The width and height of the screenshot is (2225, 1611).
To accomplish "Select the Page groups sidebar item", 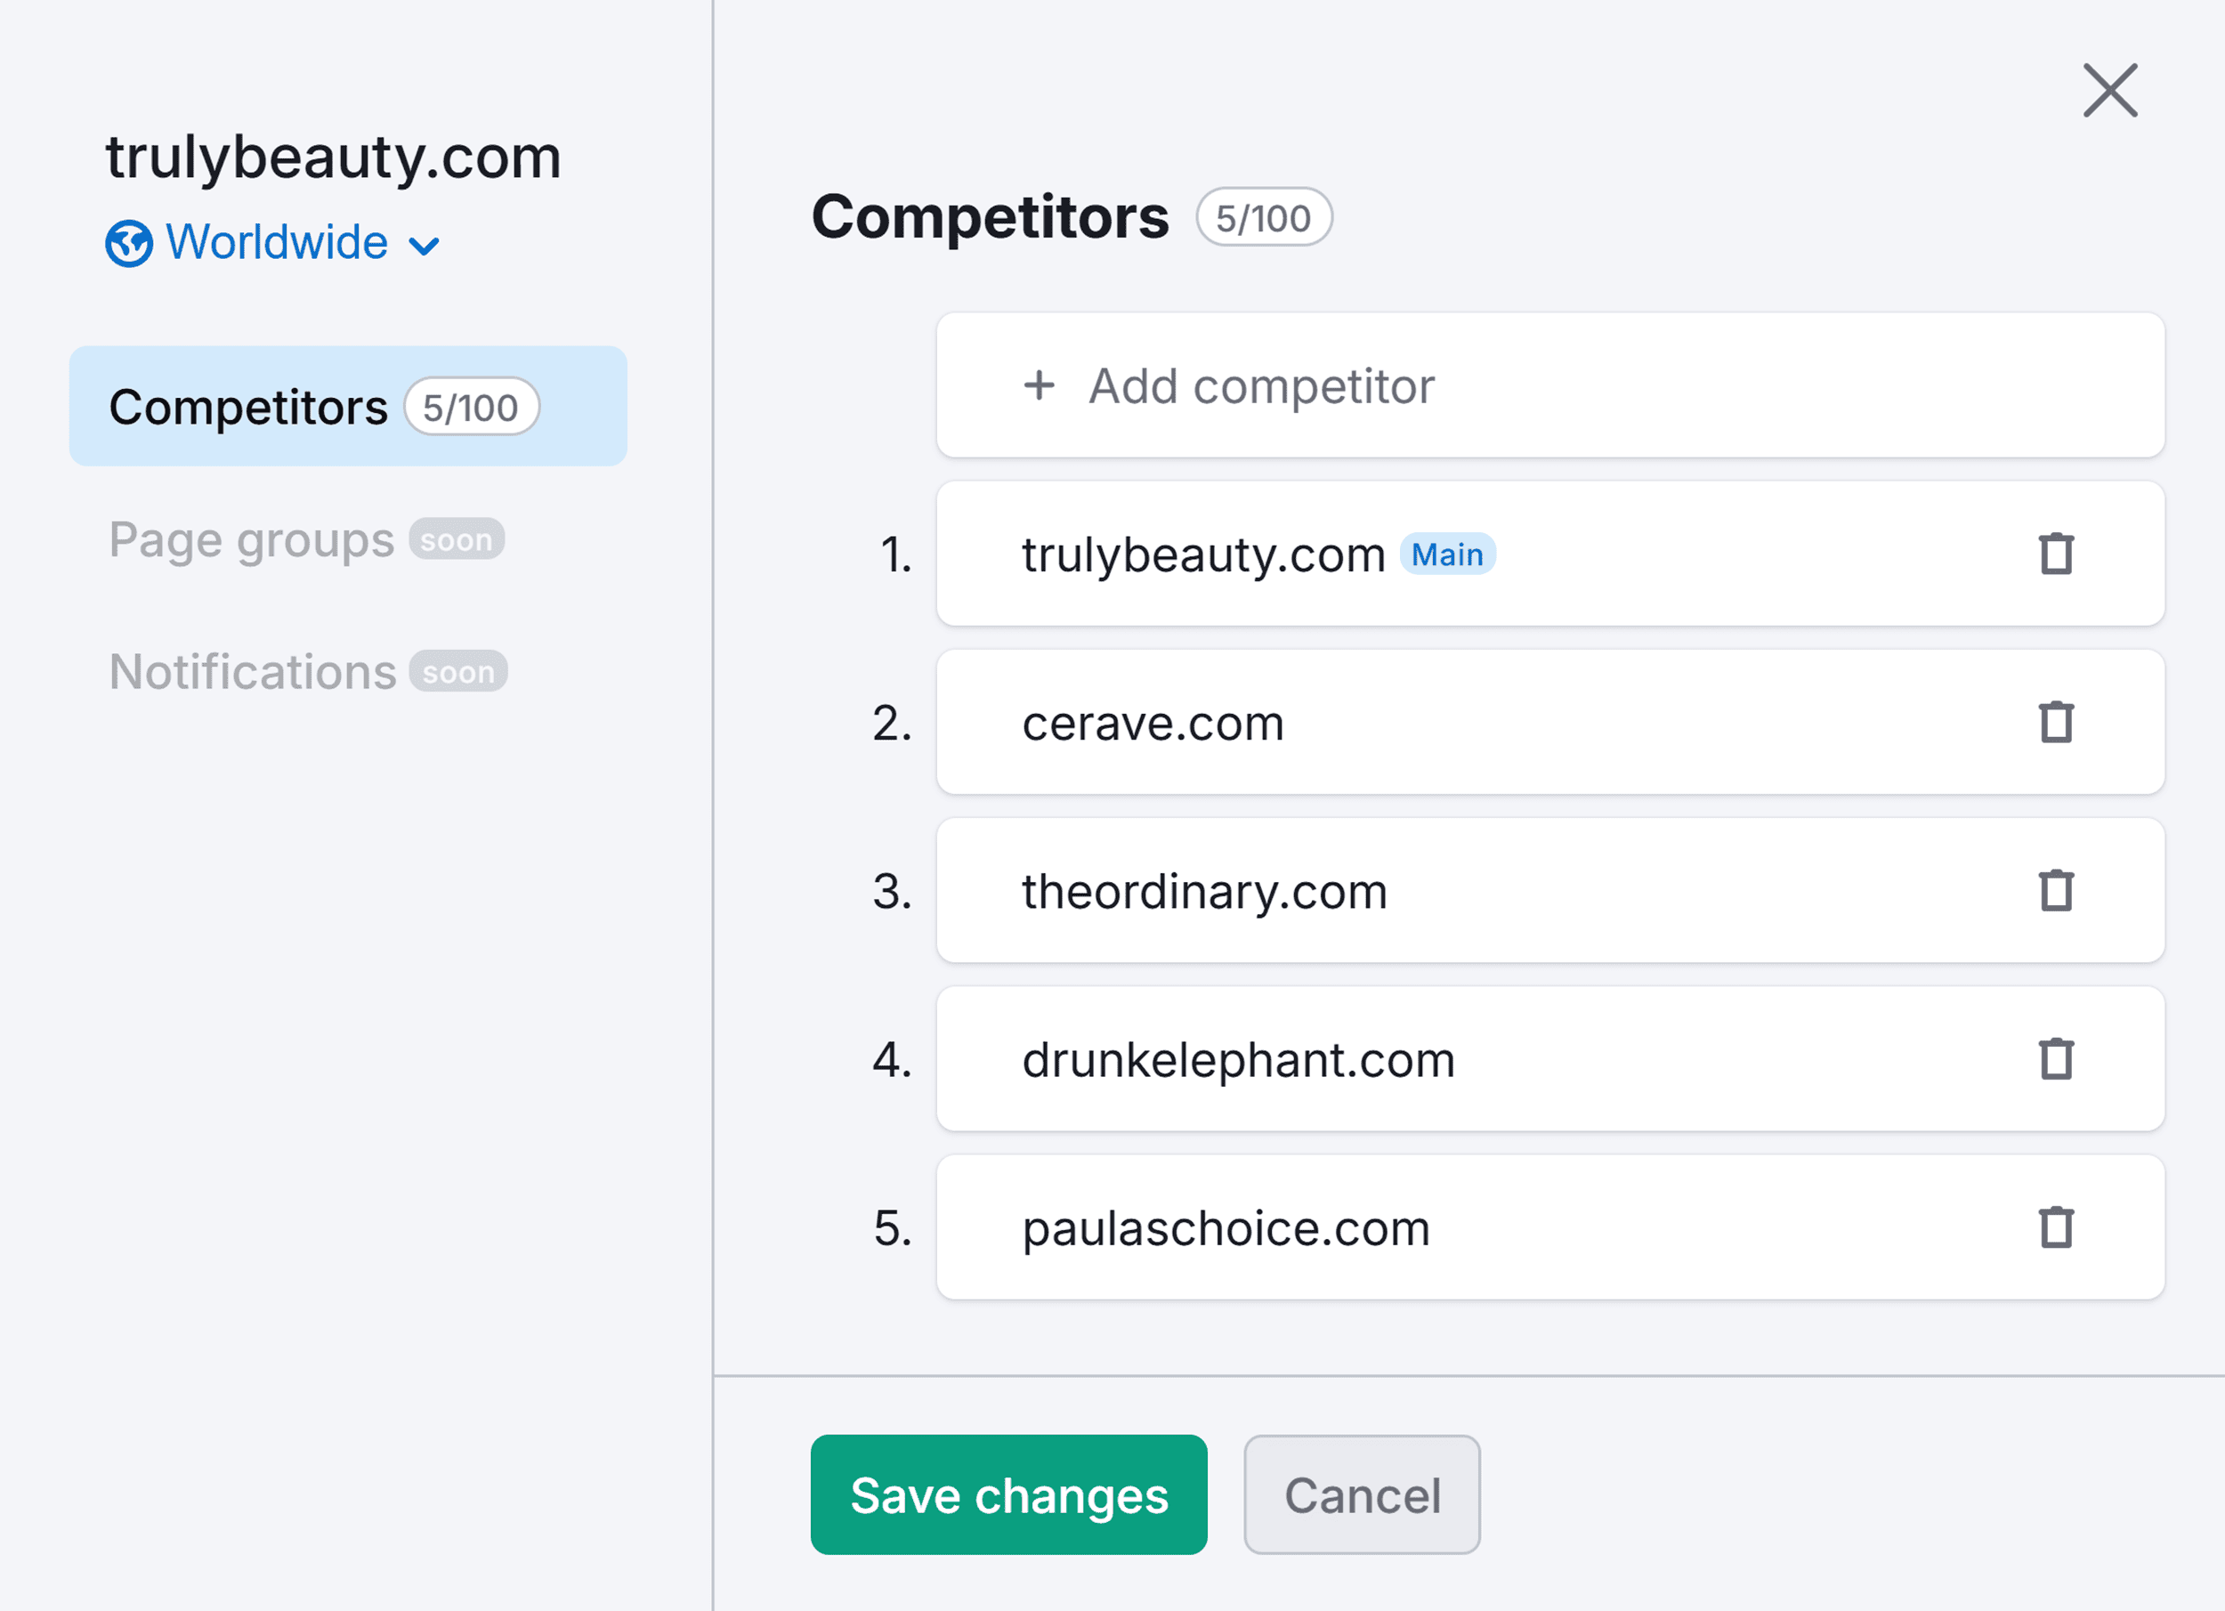I will (306, 539).
